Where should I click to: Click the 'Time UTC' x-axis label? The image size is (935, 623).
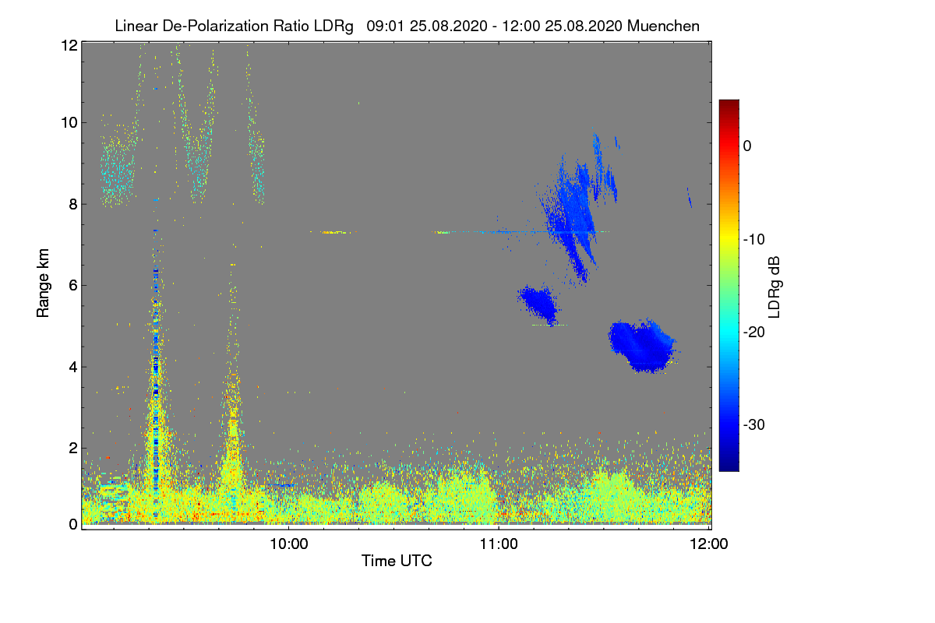(397, 561)
